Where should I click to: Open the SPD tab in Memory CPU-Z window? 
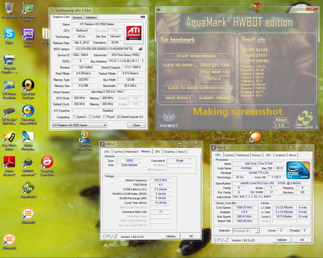157,152
